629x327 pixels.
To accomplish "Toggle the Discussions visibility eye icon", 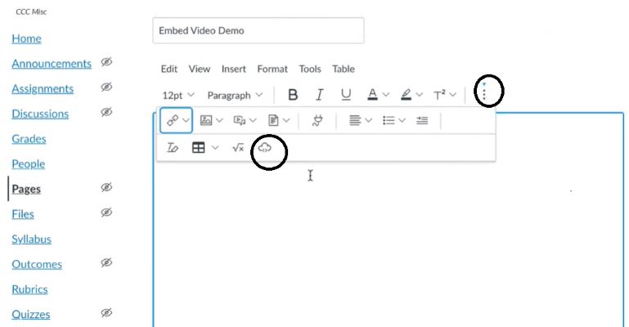I will [106, 112].
